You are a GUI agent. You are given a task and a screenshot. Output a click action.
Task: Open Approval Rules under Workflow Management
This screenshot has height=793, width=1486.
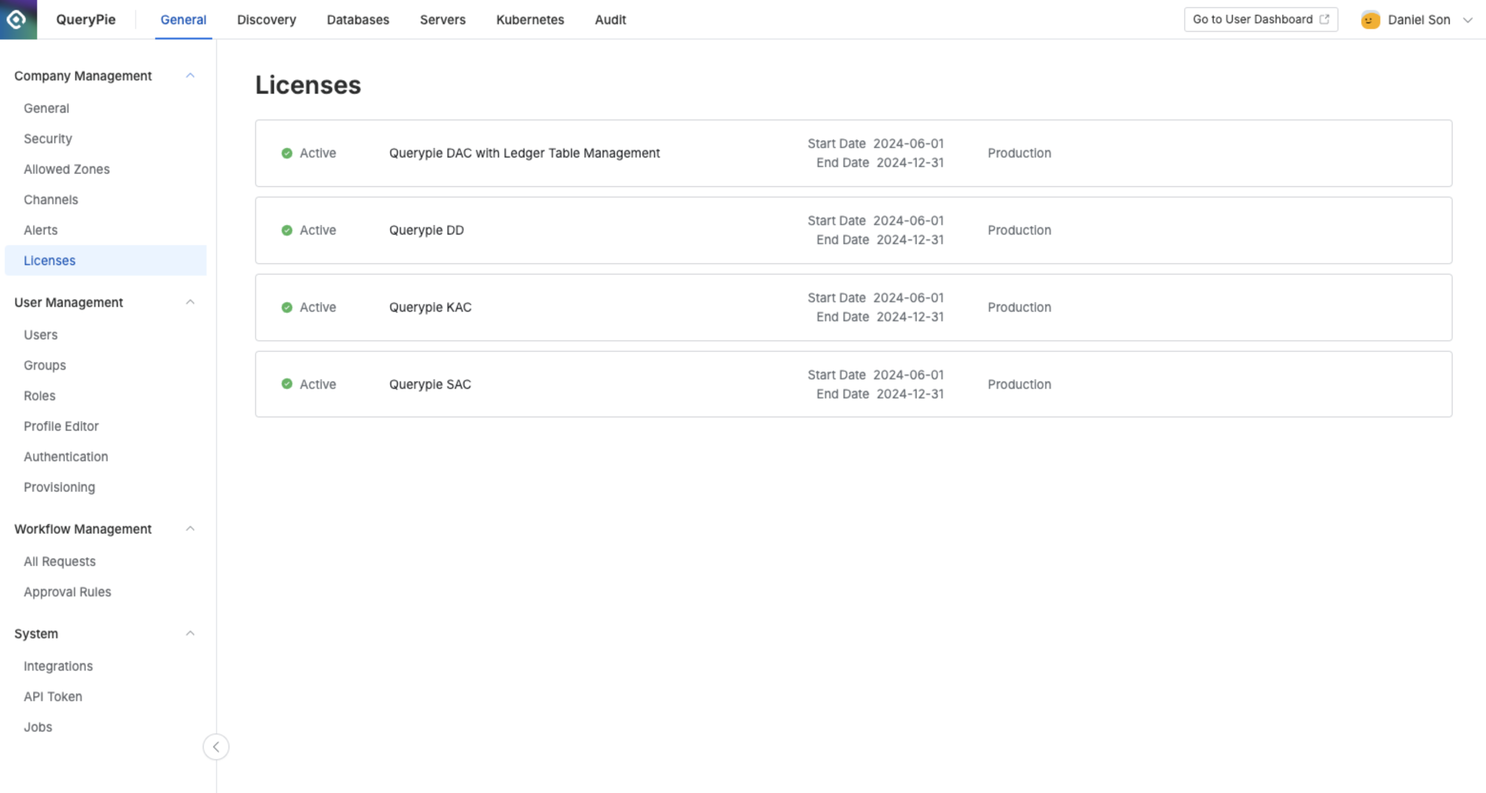[67, 592]
